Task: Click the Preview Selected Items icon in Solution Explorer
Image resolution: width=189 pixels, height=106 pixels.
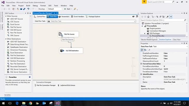Action: click(171, 17)
